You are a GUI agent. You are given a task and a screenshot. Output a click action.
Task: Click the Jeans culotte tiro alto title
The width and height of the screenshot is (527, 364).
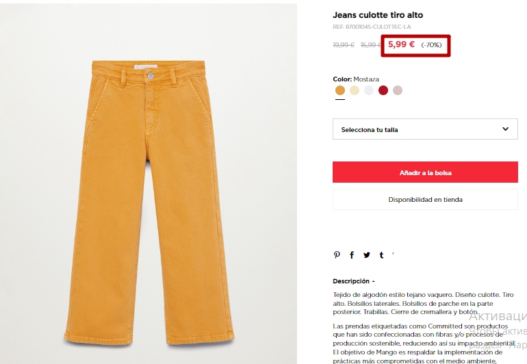[378, 15]
